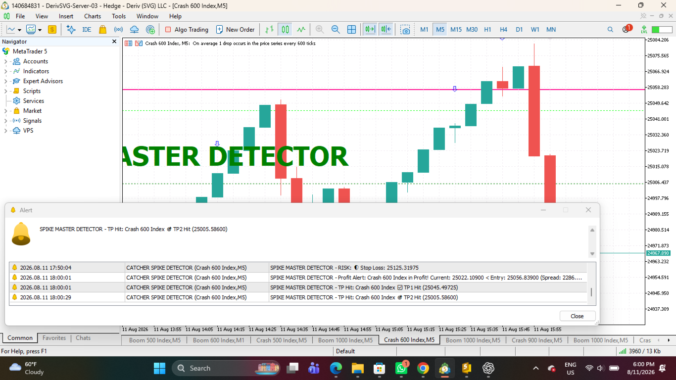676x380 pixels.
Task: Switch chart to bar chart mode
Action: [x=269, y=30]
